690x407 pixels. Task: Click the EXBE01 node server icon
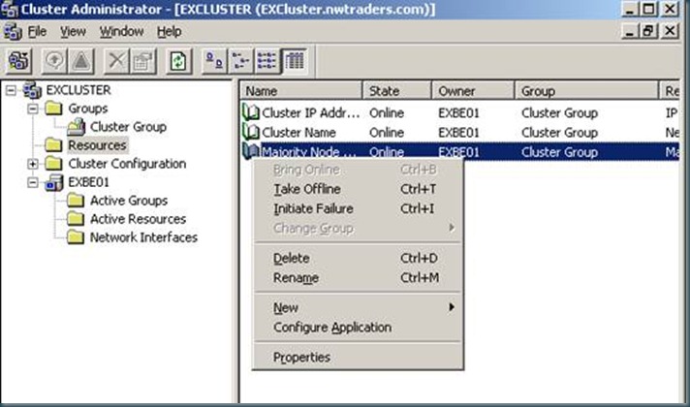[x=54, y=182]
